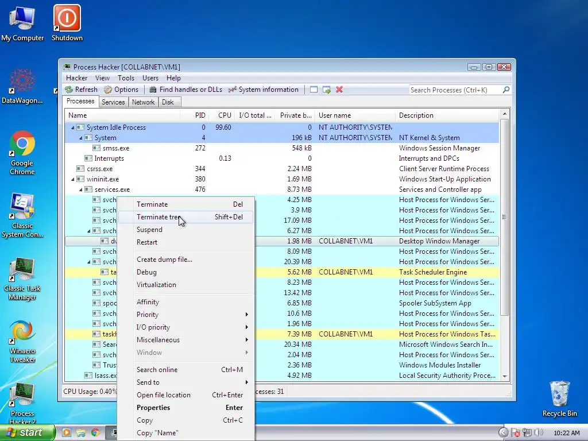Image resolution: width=588 pixels, height=441 pixels.
Task: Select Virtualization in the context menu
Action: pos(186,285)
